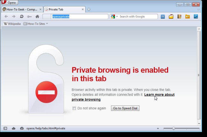
Task: Click the Go to Speed Dial button
Action: pos(125,108)
